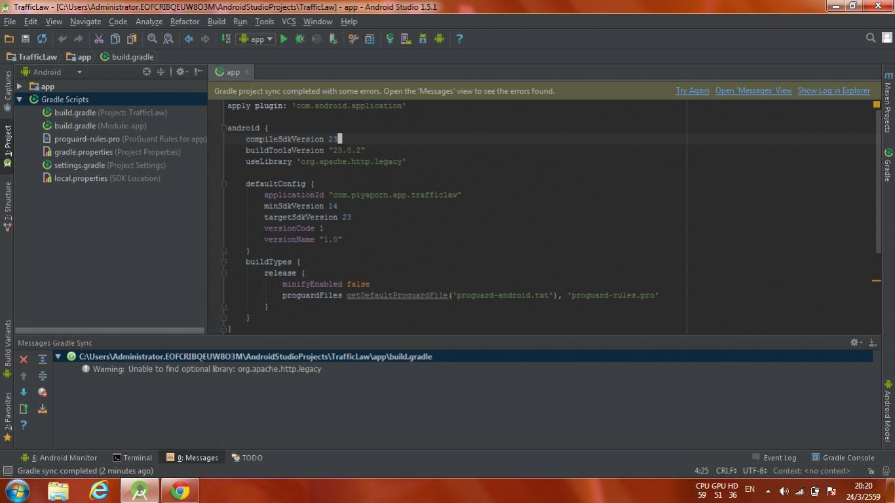Open the app run configuration dropdown

(257, 39)
